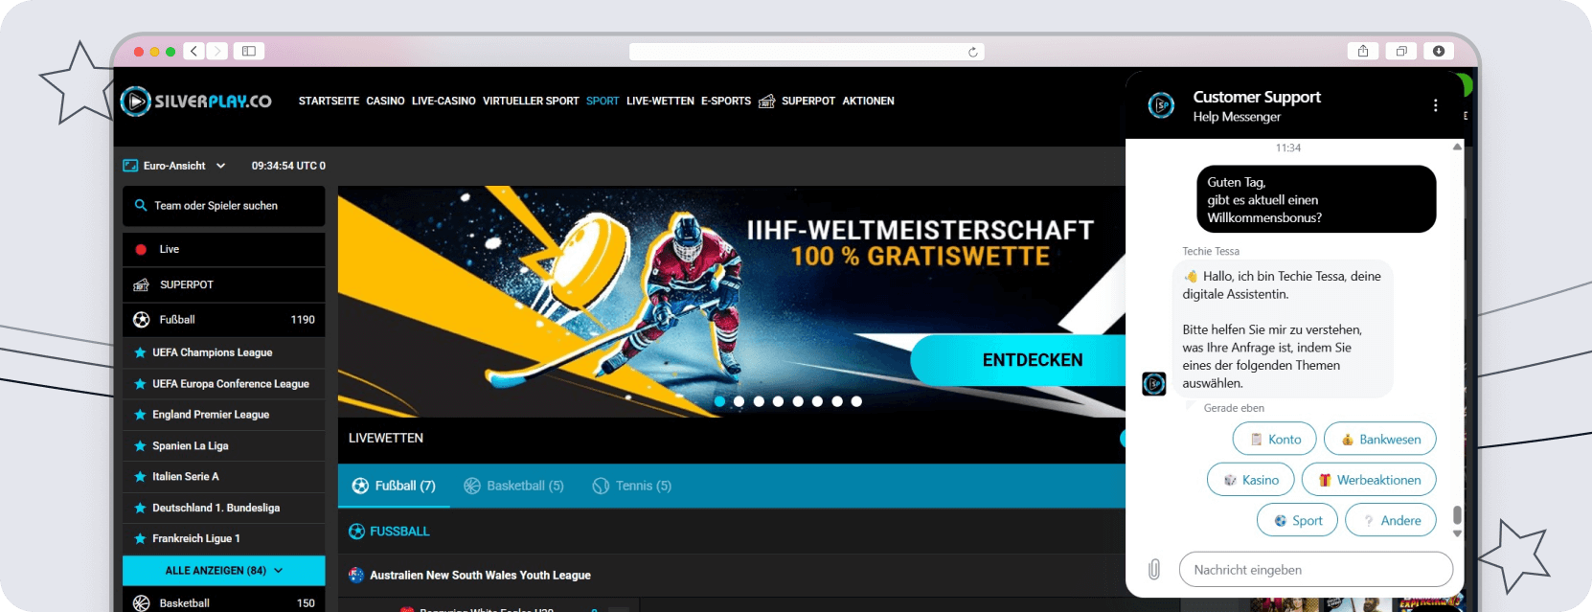Viewport: 1592px width, 612px height.
Task: Open Australien New South Wales Youth League
Action: pyautogui.click(x=480, y=576)
